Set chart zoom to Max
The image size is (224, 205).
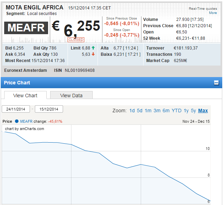click(203, 111)
